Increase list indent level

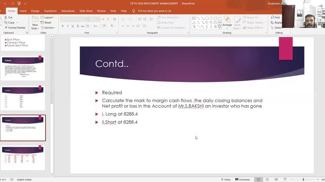click(x=145, y=19)
